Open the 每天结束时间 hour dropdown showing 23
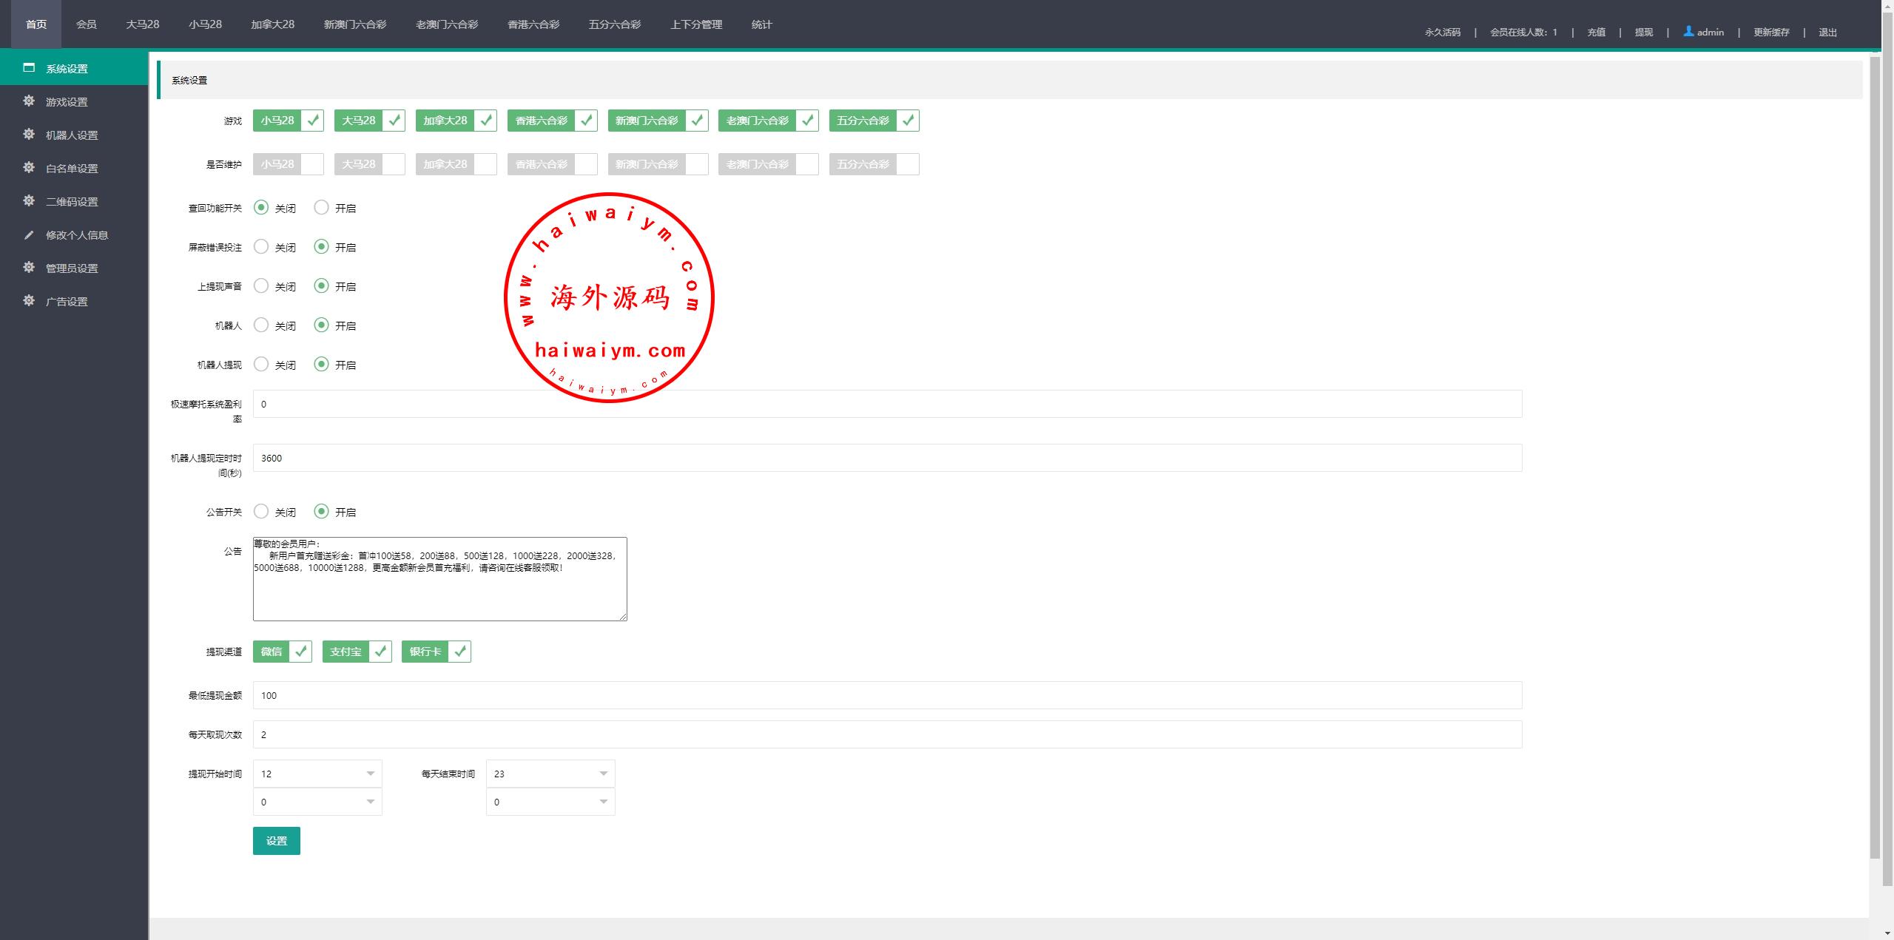The image size is (1894, 940). (x=550, y=774)
